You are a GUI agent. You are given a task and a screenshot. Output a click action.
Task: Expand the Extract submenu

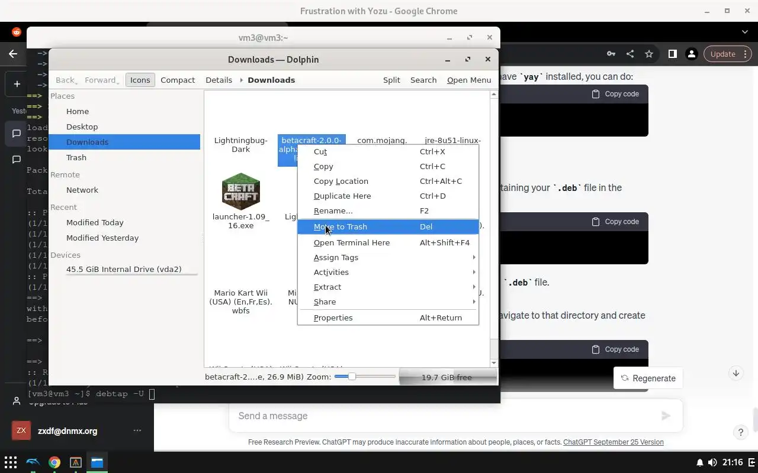388,287
